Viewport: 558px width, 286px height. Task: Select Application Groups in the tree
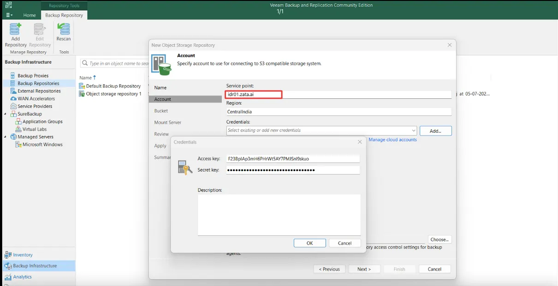pyautogui.click(x=42, y=122)
